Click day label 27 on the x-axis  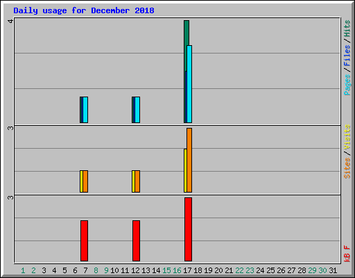click(291, 270)
